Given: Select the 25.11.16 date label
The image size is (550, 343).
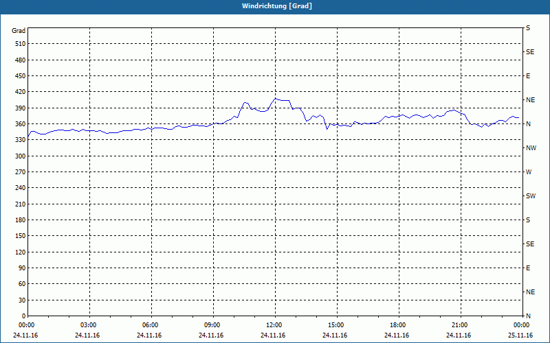Looking at the screenshot, I should coord(520,335).
